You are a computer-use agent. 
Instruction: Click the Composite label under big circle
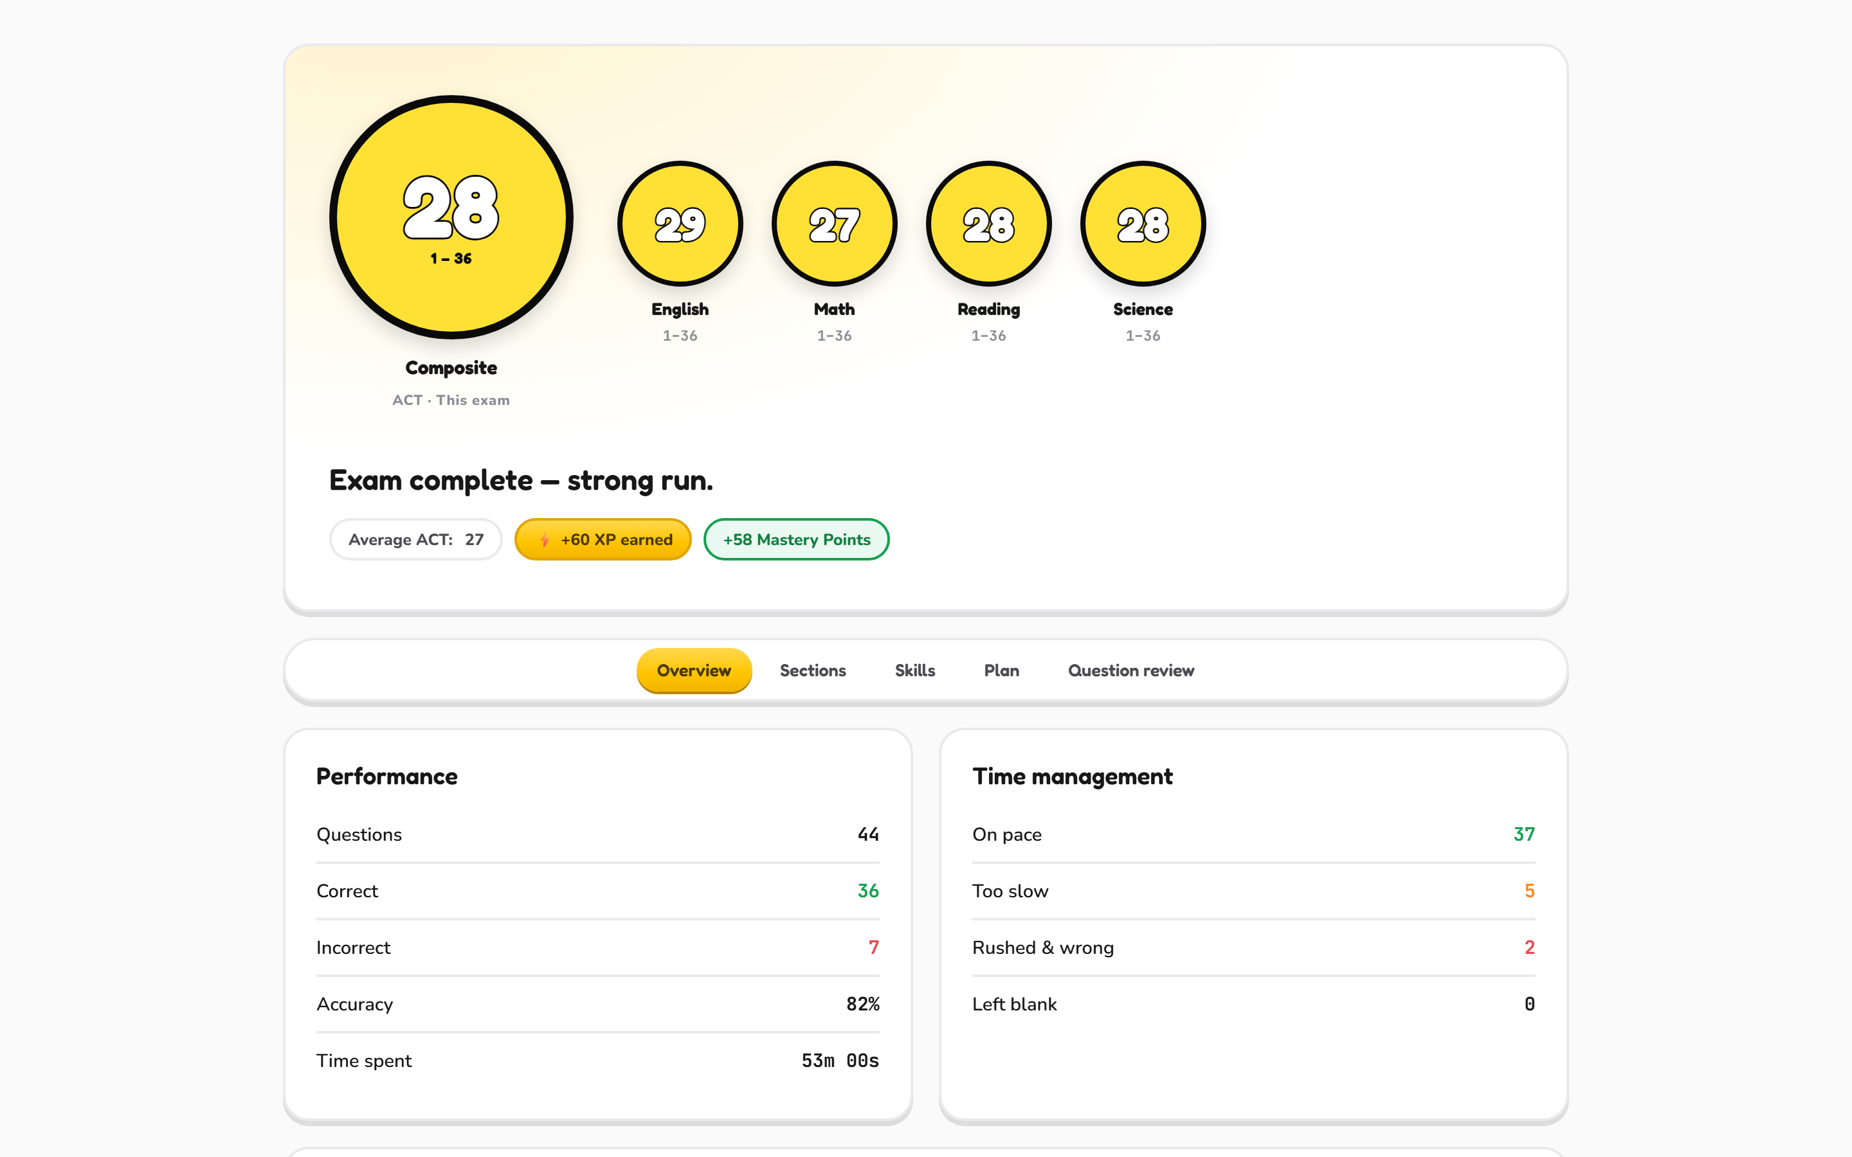click(451, 368)
